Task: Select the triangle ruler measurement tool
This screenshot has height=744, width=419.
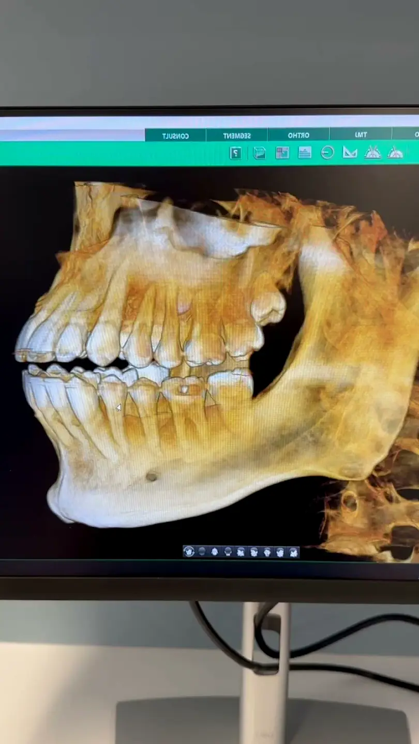Action: point(350,152)
